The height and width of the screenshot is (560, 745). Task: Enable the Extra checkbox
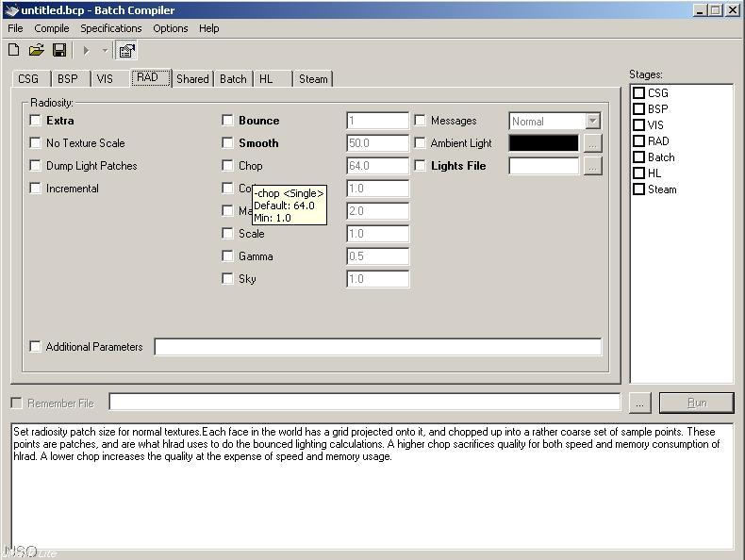point(35,120)
